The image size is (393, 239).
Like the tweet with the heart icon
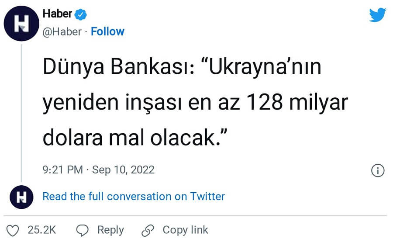(x=14, y=230)
